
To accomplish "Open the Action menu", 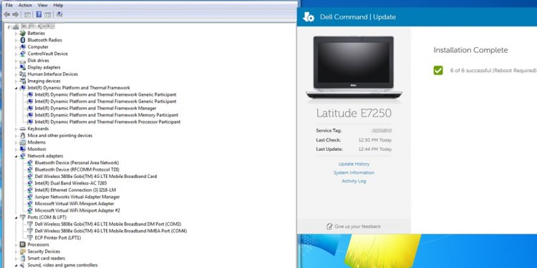I will point(25,5).
